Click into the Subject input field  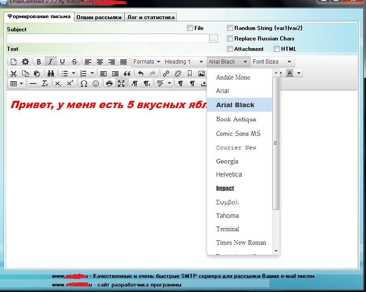108,39
